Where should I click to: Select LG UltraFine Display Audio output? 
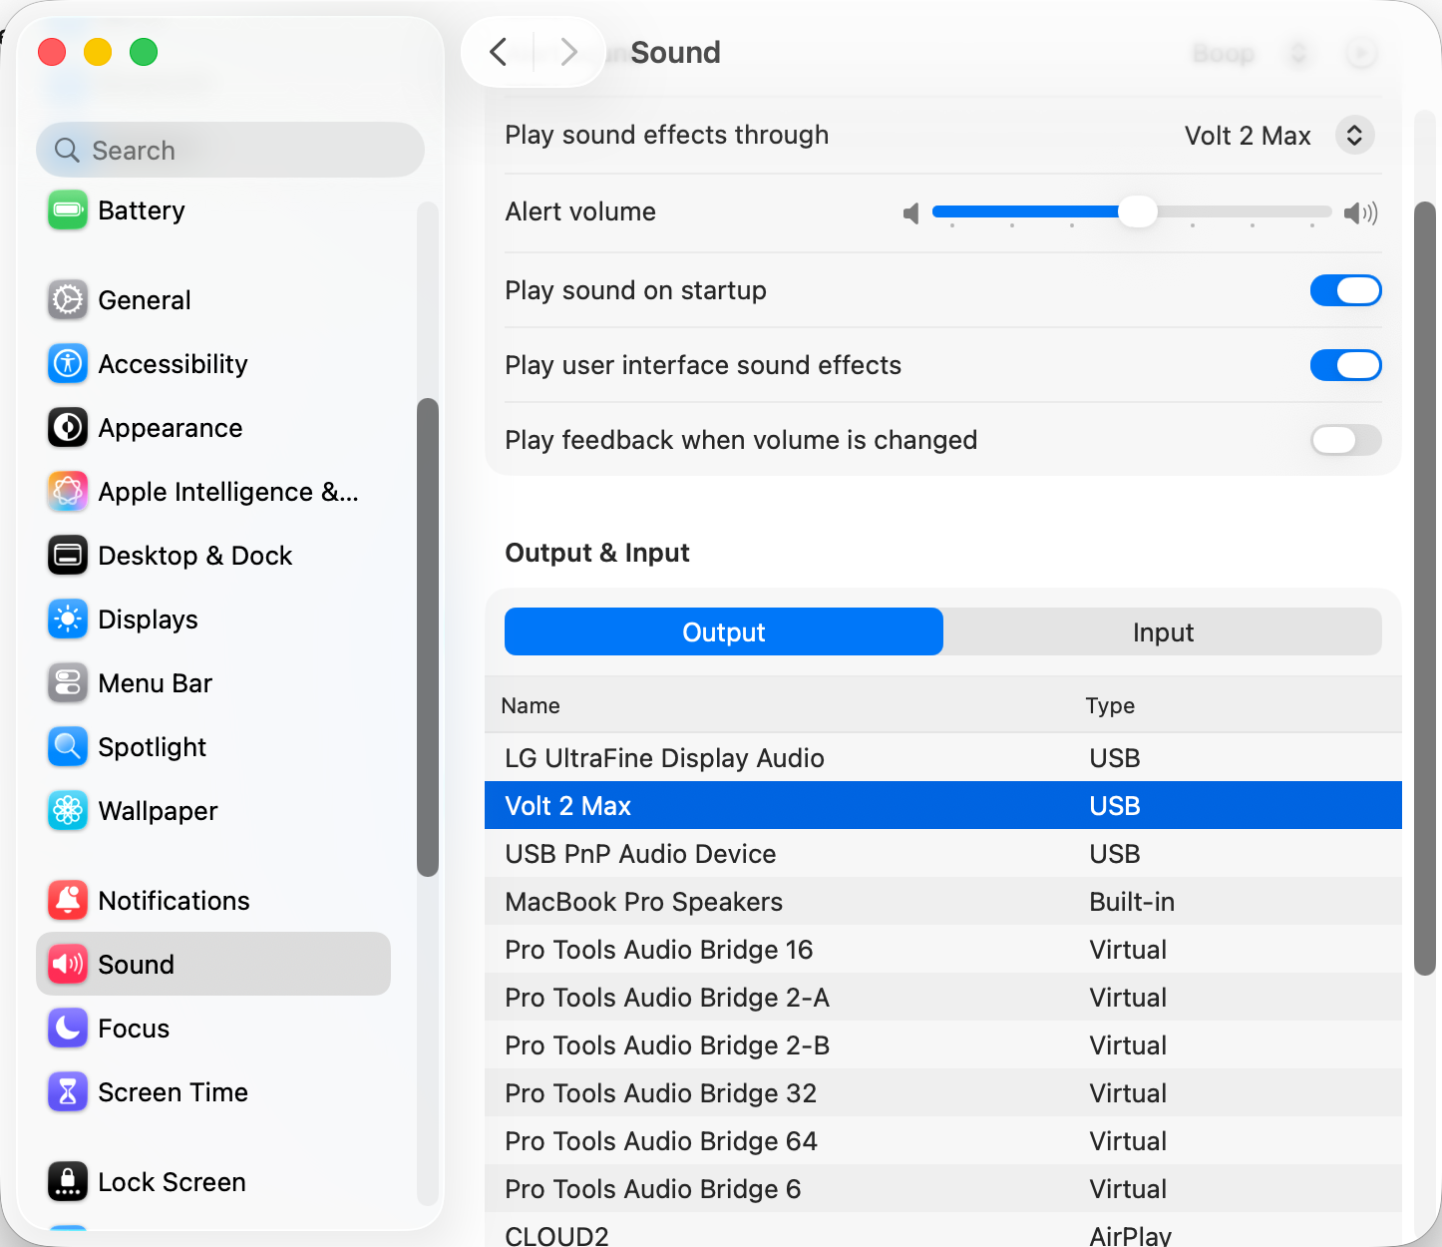tap(943, 757)
